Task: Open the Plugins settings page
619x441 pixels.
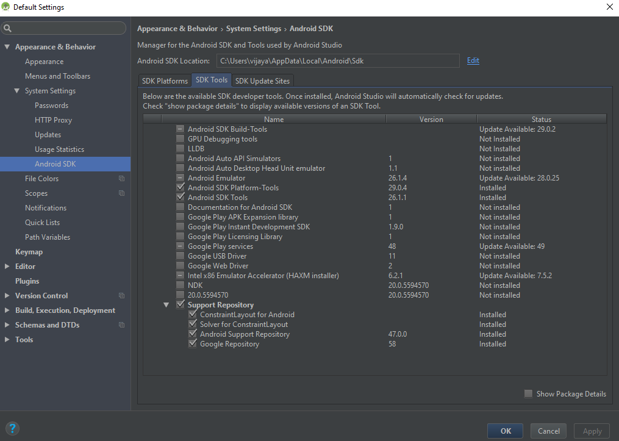Action: point(27,281)
